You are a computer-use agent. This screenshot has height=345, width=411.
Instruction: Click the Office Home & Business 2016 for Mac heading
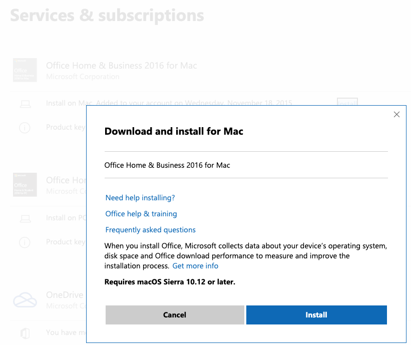122,66
